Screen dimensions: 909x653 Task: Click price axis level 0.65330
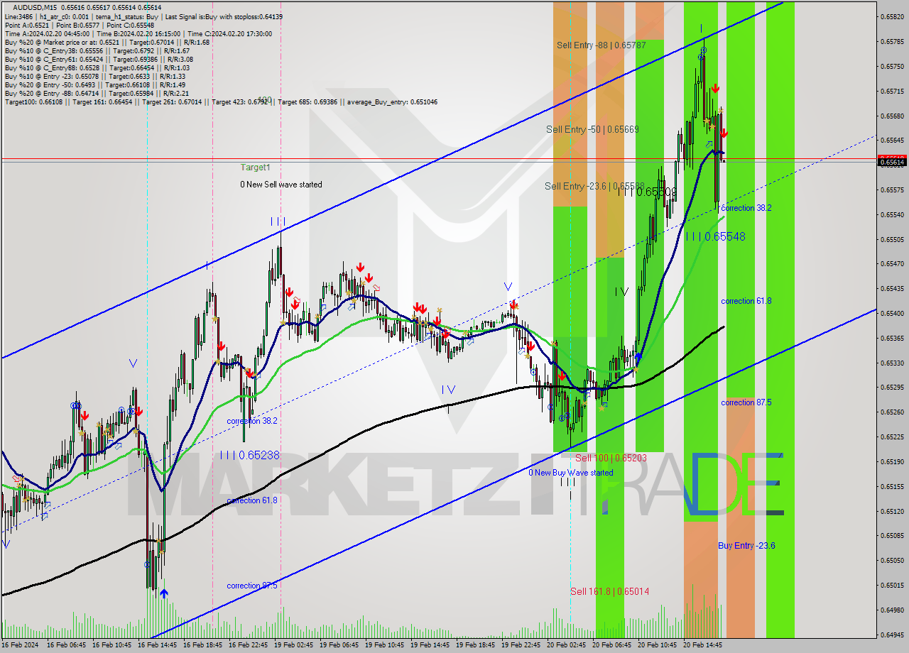click(x=892, y=363)
